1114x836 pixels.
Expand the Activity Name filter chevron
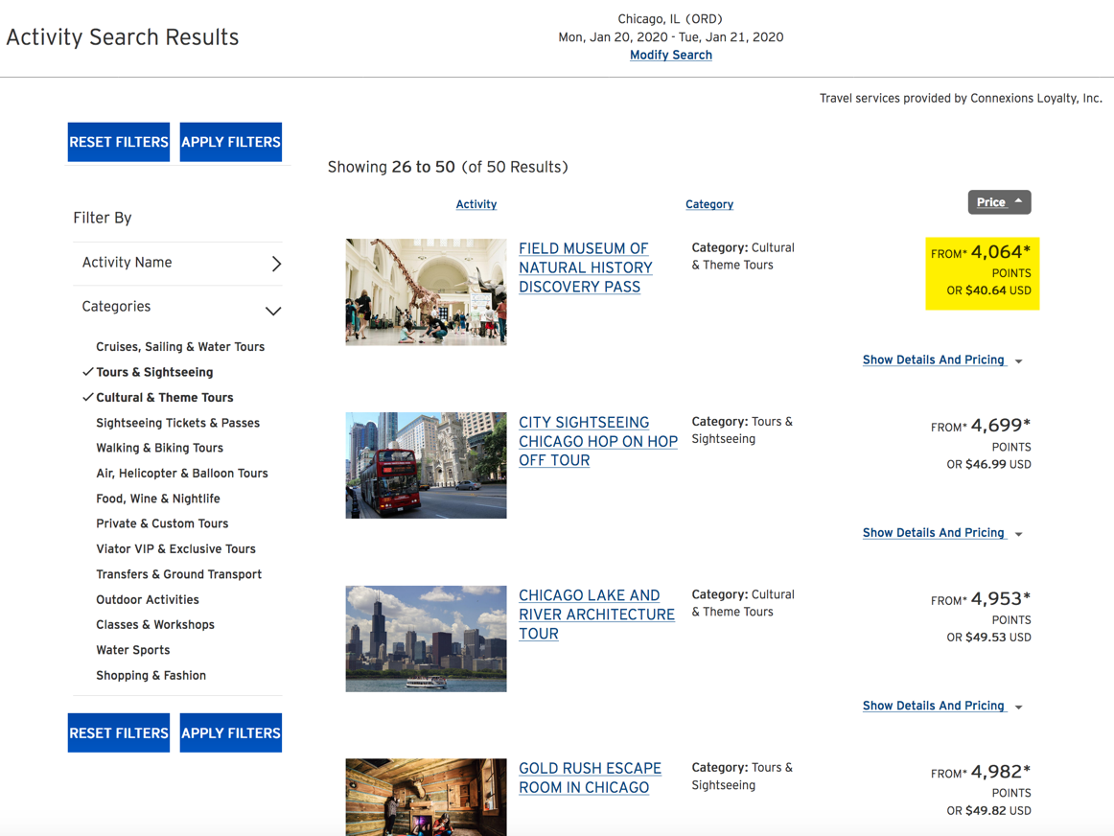(276, 264)
